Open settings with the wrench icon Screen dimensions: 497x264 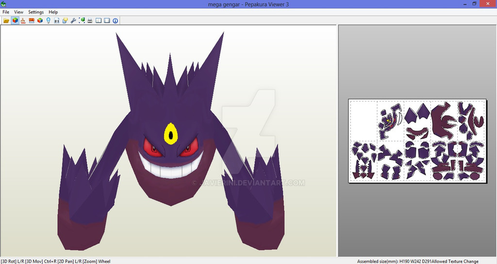click(x=73, y=20)
